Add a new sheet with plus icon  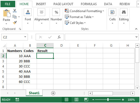point(53,93)
